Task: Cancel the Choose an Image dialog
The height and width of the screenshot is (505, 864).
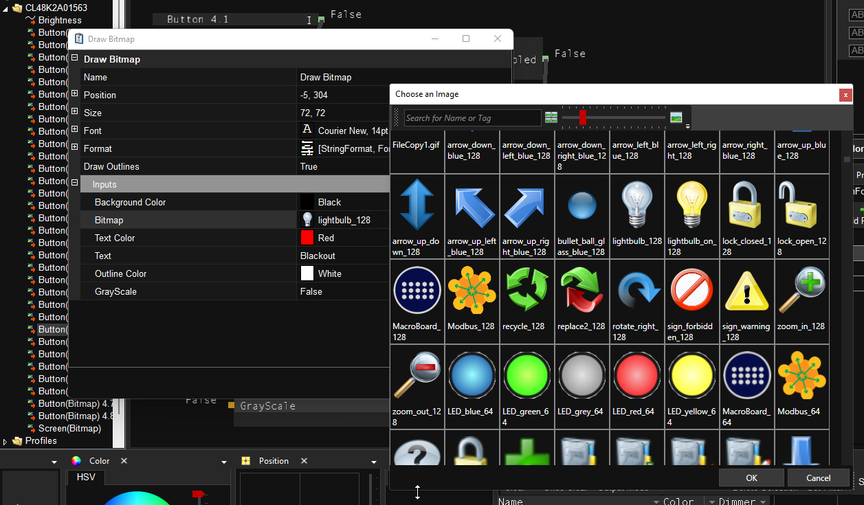Action: pyautogui.click(x=818, y=478)
